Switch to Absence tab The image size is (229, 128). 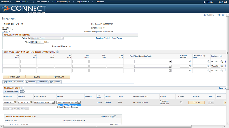(42, 82)
